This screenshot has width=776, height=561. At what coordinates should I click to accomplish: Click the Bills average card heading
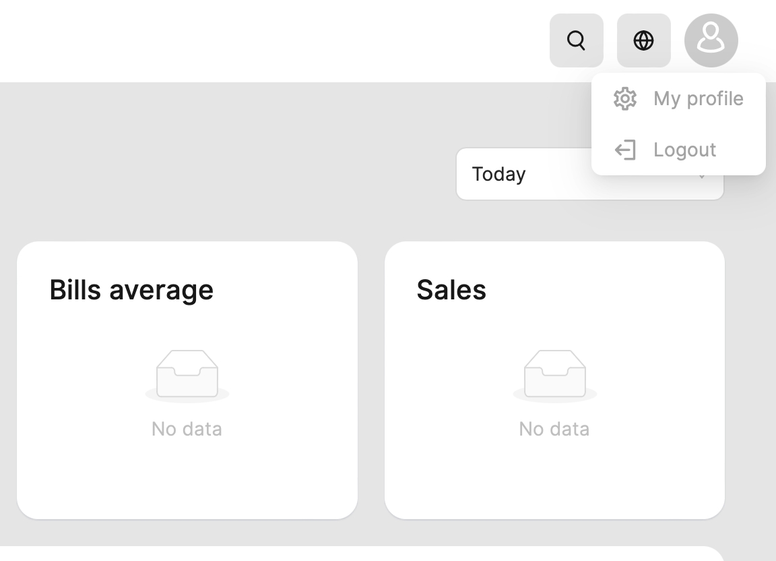point(131,290)
